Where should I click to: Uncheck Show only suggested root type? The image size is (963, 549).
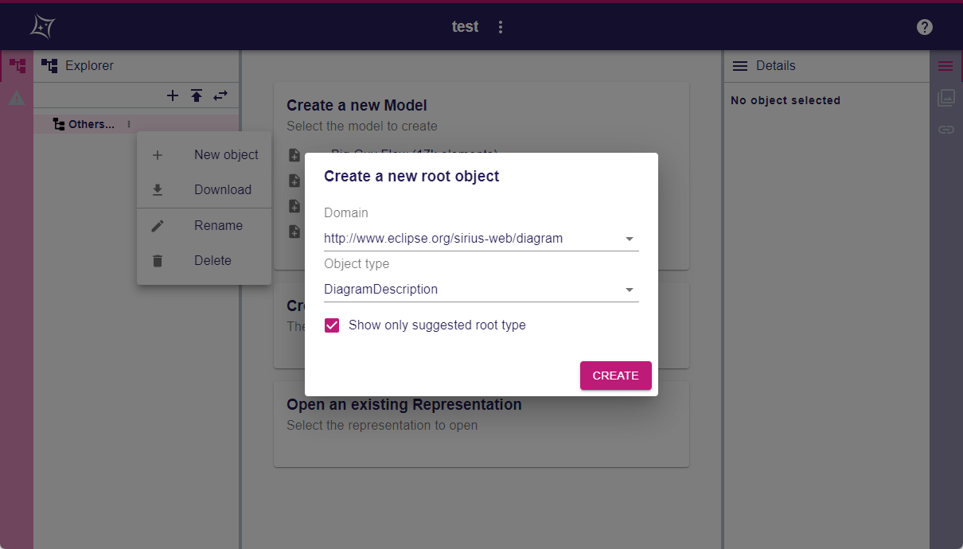331,325
